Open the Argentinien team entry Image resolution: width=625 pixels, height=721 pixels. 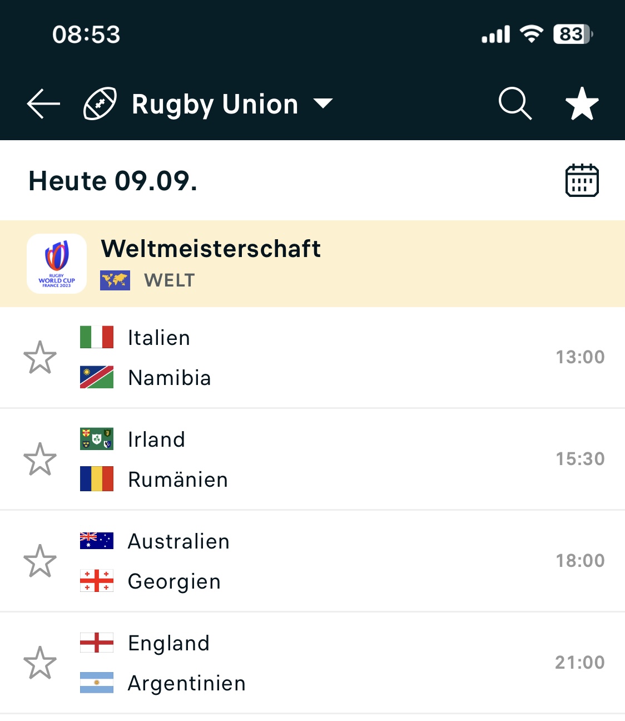click(187, 683)
